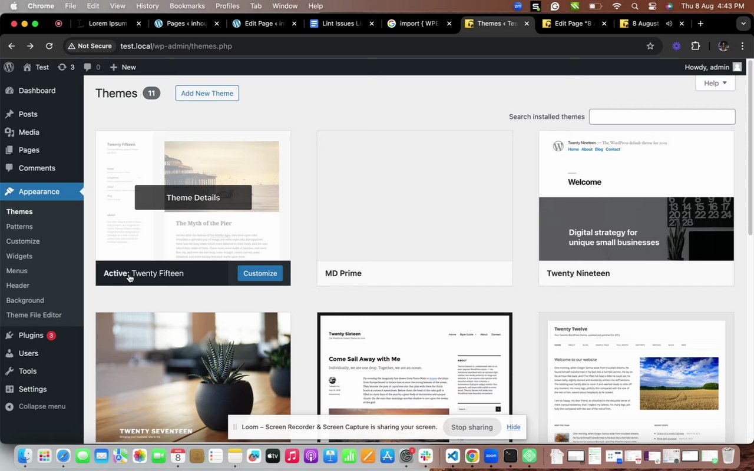Viewport: 754px width, 471px height.
Task: Open the Chrome profile avatar
Action: [724, 46]
